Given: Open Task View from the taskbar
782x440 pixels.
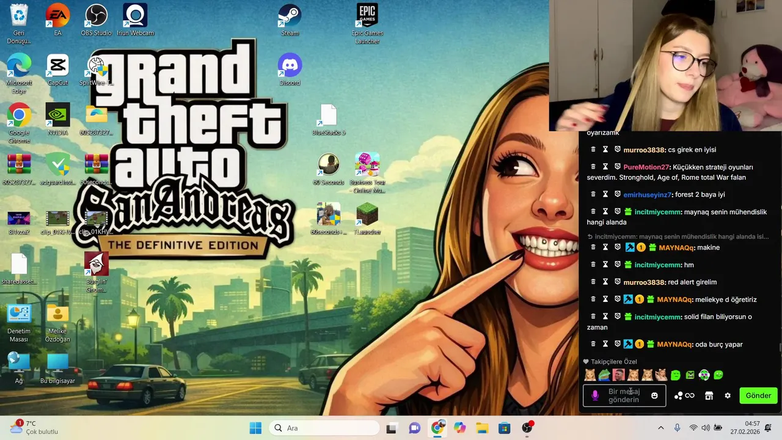Looking at the screenshot, I should coord(391,428).
